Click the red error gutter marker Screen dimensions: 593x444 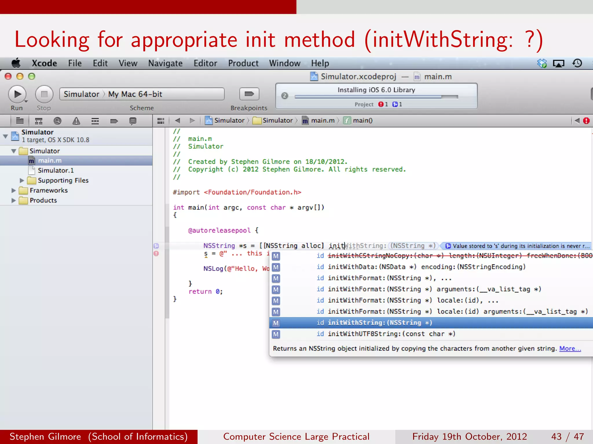point(156,254)
